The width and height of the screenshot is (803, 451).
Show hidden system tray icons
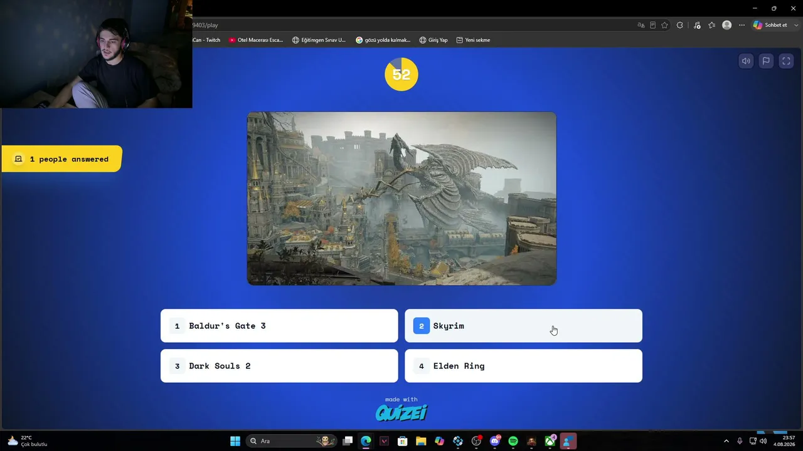pos(726,441)
